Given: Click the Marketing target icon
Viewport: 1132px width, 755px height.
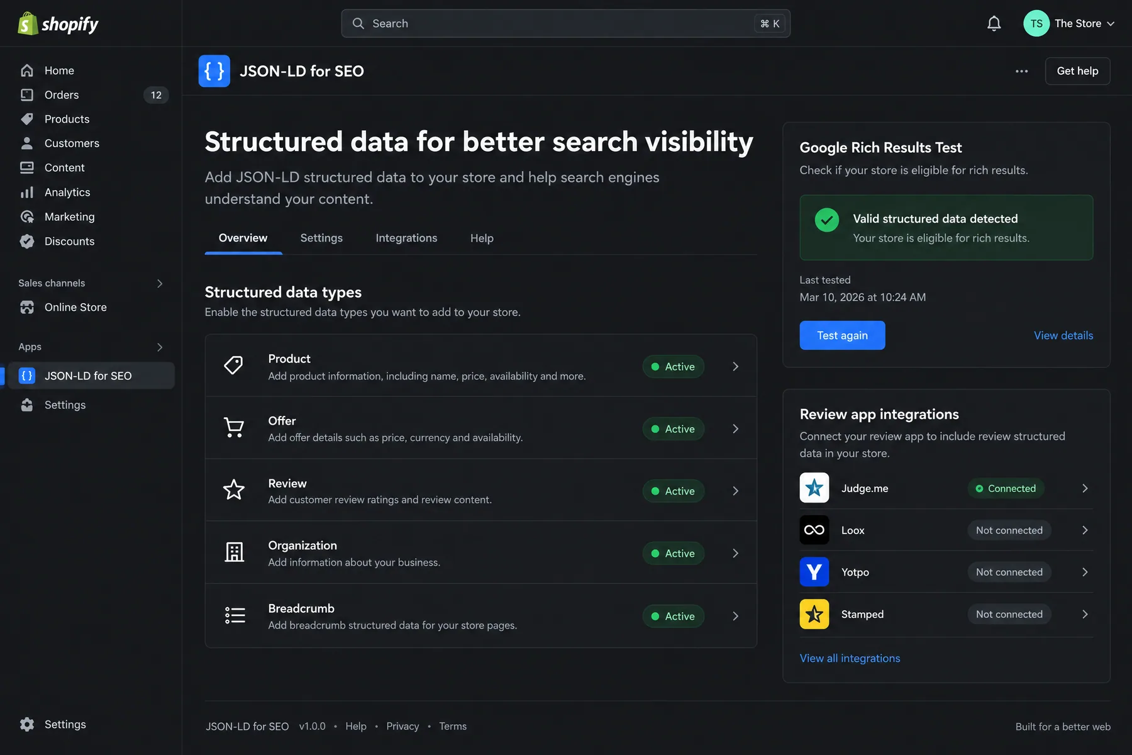Looking at the screenshot, I should [27, 216].
